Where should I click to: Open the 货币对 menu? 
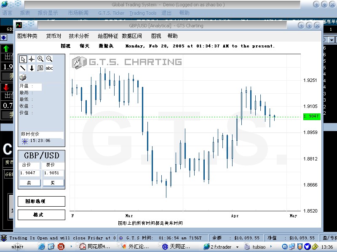pos(54,36)
